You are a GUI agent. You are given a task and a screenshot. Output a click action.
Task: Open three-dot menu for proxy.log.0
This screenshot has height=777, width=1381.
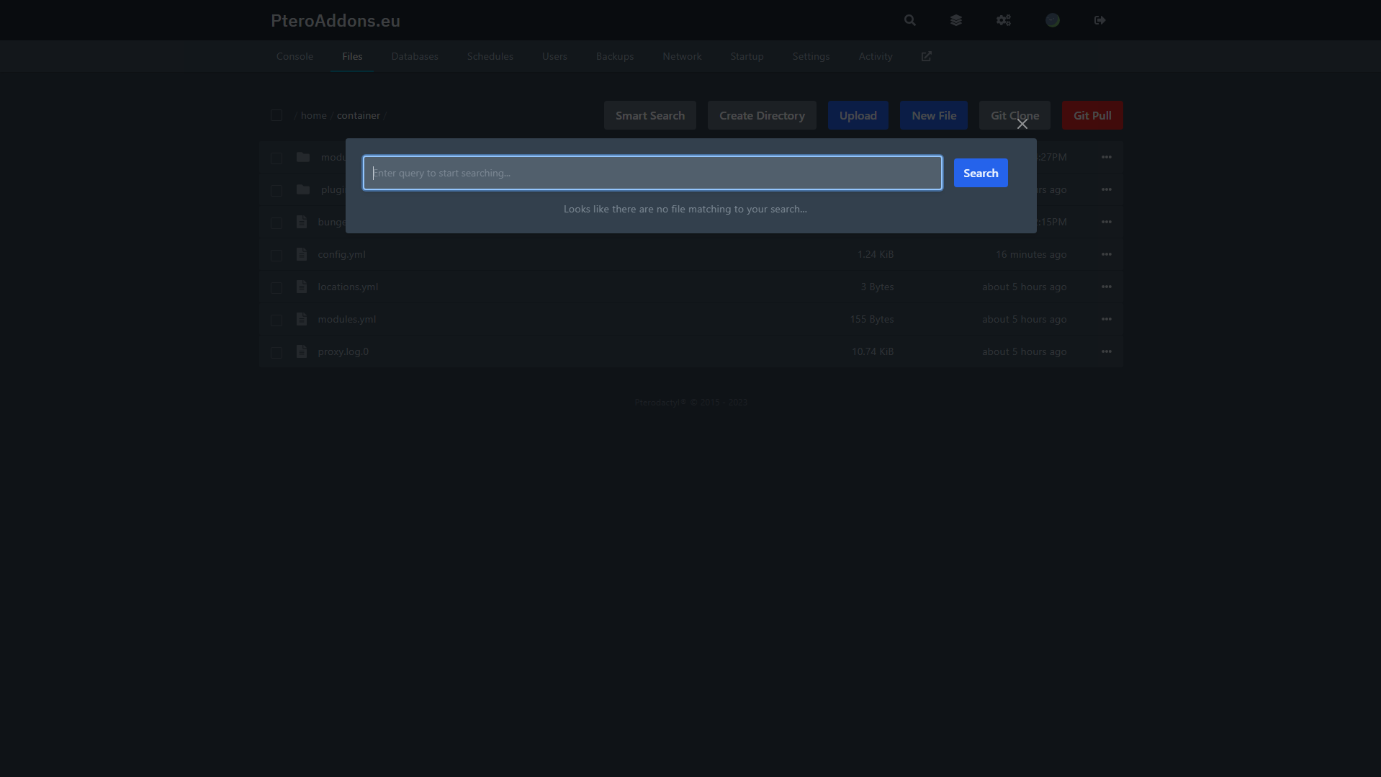coord(1106,351)
